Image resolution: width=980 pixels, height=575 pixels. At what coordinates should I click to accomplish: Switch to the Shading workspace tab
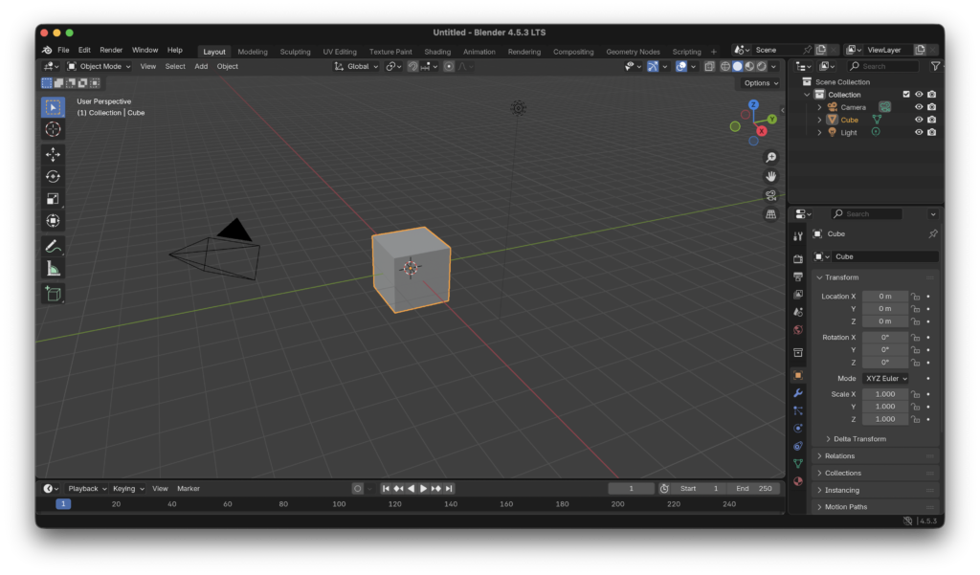[x=437, y=52]
